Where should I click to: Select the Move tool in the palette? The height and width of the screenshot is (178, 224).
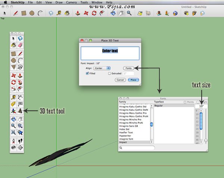[13, 75]
